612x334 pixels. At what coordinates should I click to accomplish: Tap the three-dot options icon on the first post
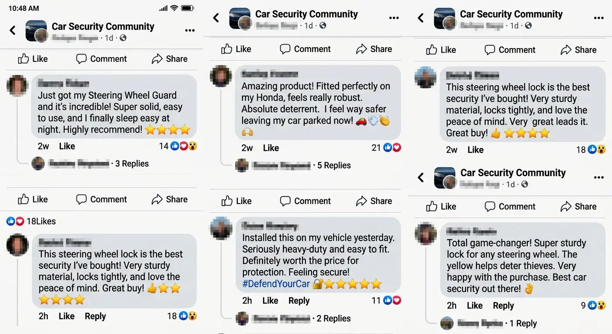(x=190, y=30)
